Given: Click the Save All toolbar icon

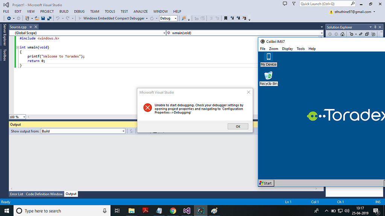Looking at the screenshot, I should point(49,18).
